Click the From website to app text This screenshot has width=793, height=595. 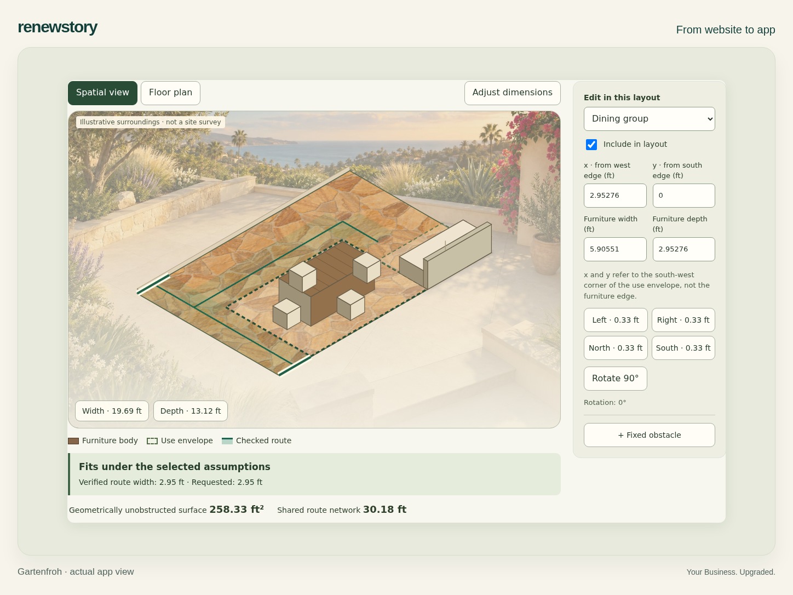click(726, 30)
